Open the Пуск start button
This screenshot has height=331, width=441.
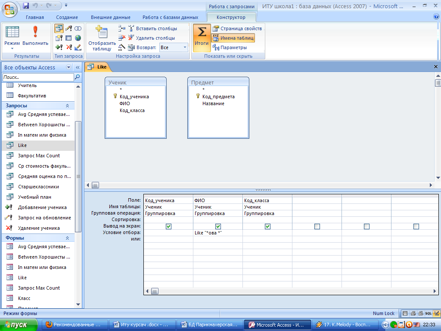tap(19, 325)
